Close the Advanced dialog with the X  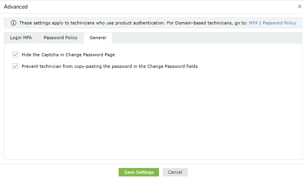point(300,7)
